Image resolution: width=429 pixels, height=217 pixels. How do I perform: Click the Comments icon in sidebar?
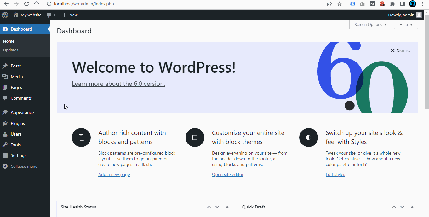[x=5, y=98]
